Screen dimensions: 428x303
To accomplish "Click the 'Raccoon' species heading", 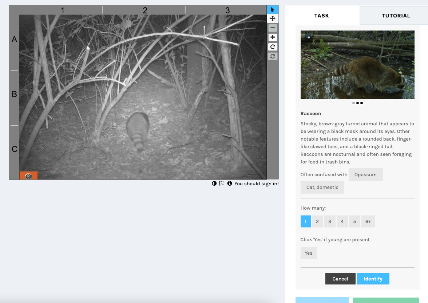I will [x=311, y=114].
